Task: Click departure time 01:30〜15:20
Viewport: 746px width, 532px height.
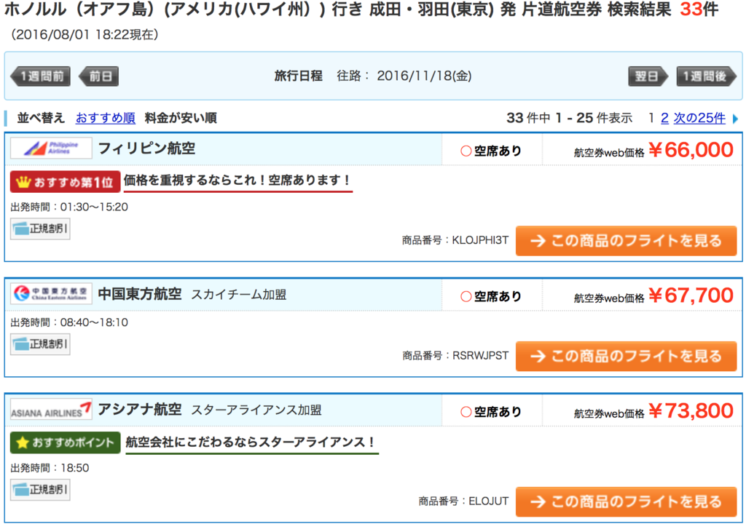Action: pos(94,207)
